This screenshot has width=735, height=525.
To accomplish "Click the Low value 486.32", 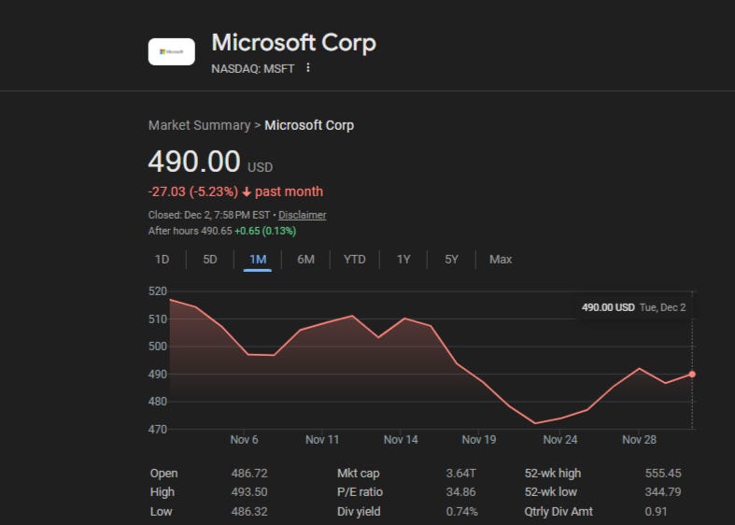I will (249, 511).
